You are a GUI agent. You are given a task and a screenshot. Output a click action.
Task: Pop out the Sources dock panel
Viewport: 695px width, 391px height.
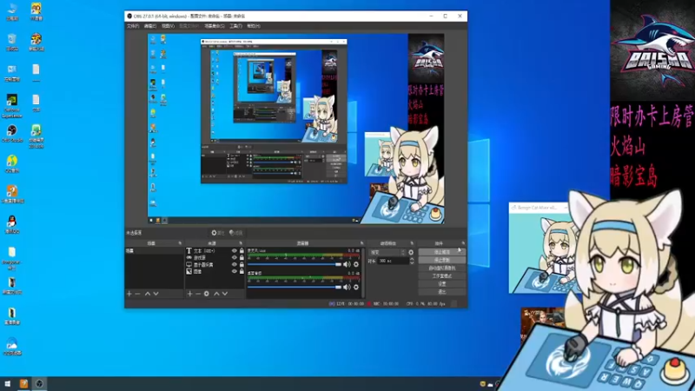point(242,243)
